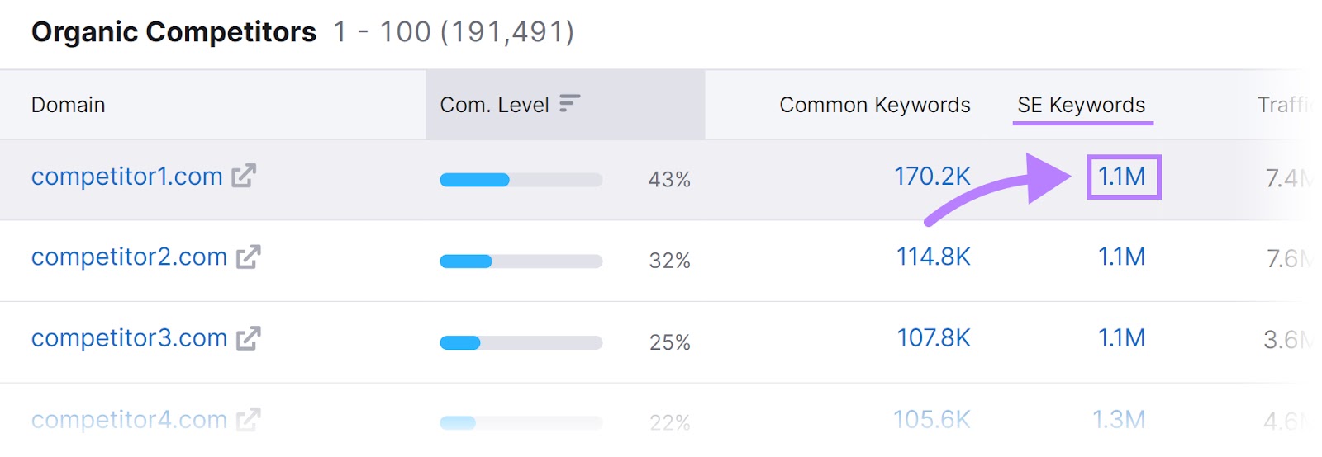Open competitor4.com external link icon
The width and height of the screenshot is (1322, 457).
pyautogui.click(x=249, y=420)
